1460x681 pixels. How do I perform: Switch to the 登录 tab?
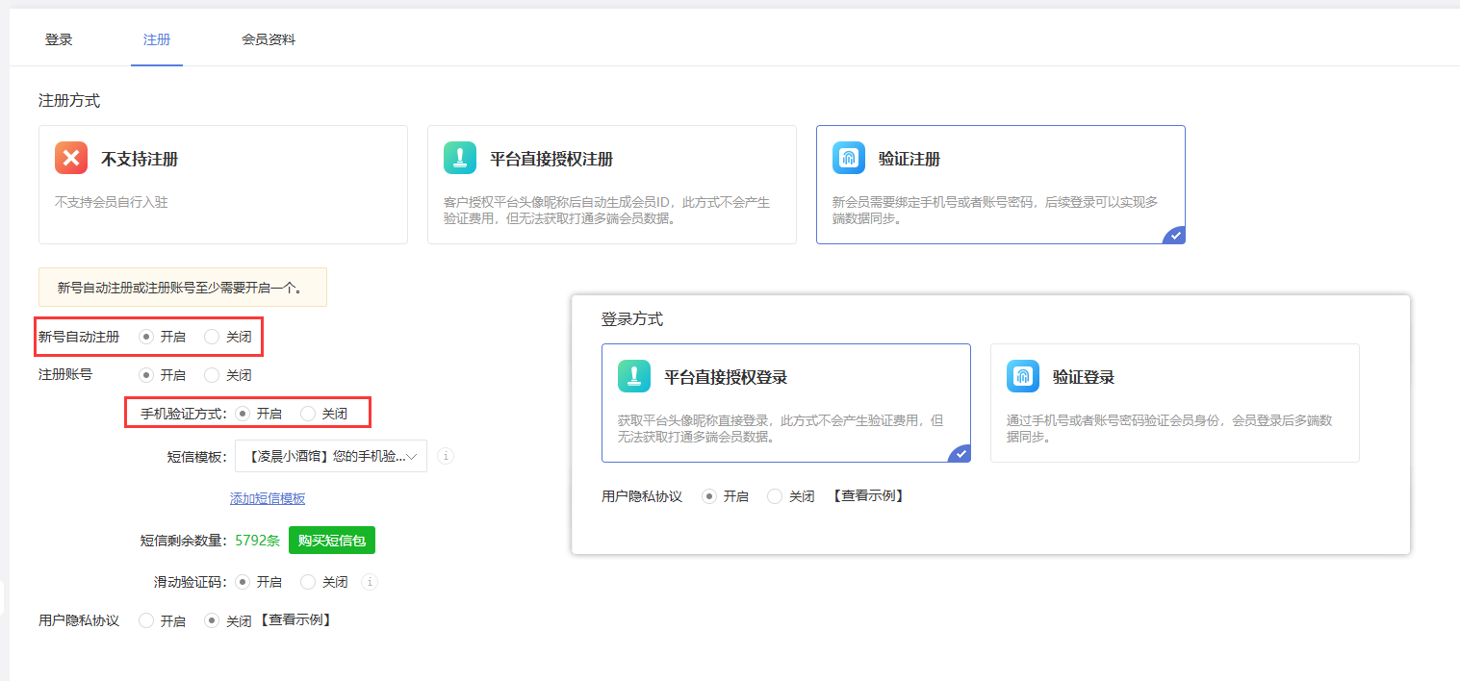[x=59, y=39]
